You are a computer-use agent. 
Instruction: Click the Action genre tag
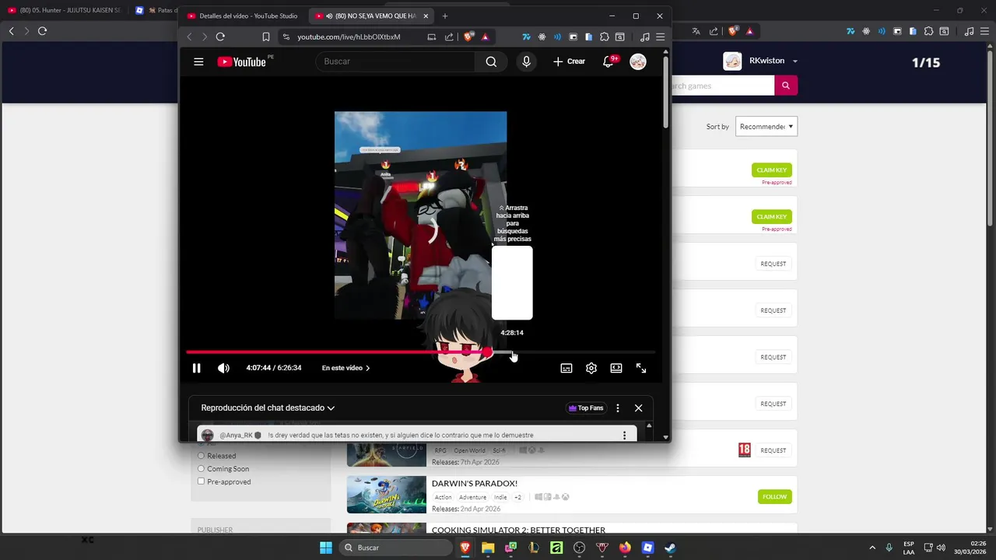tap(444, 497)
